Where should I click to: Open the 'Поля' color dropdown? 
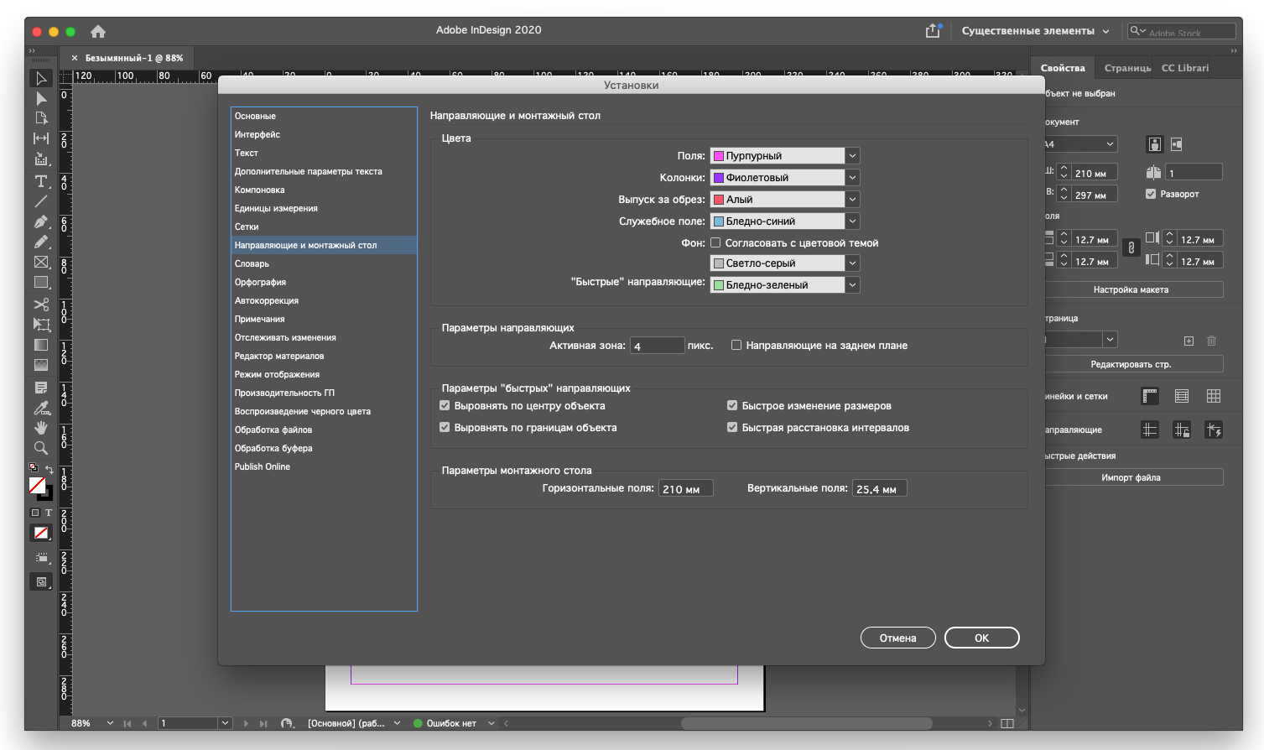pyautogui.click(x=852, y=156)
